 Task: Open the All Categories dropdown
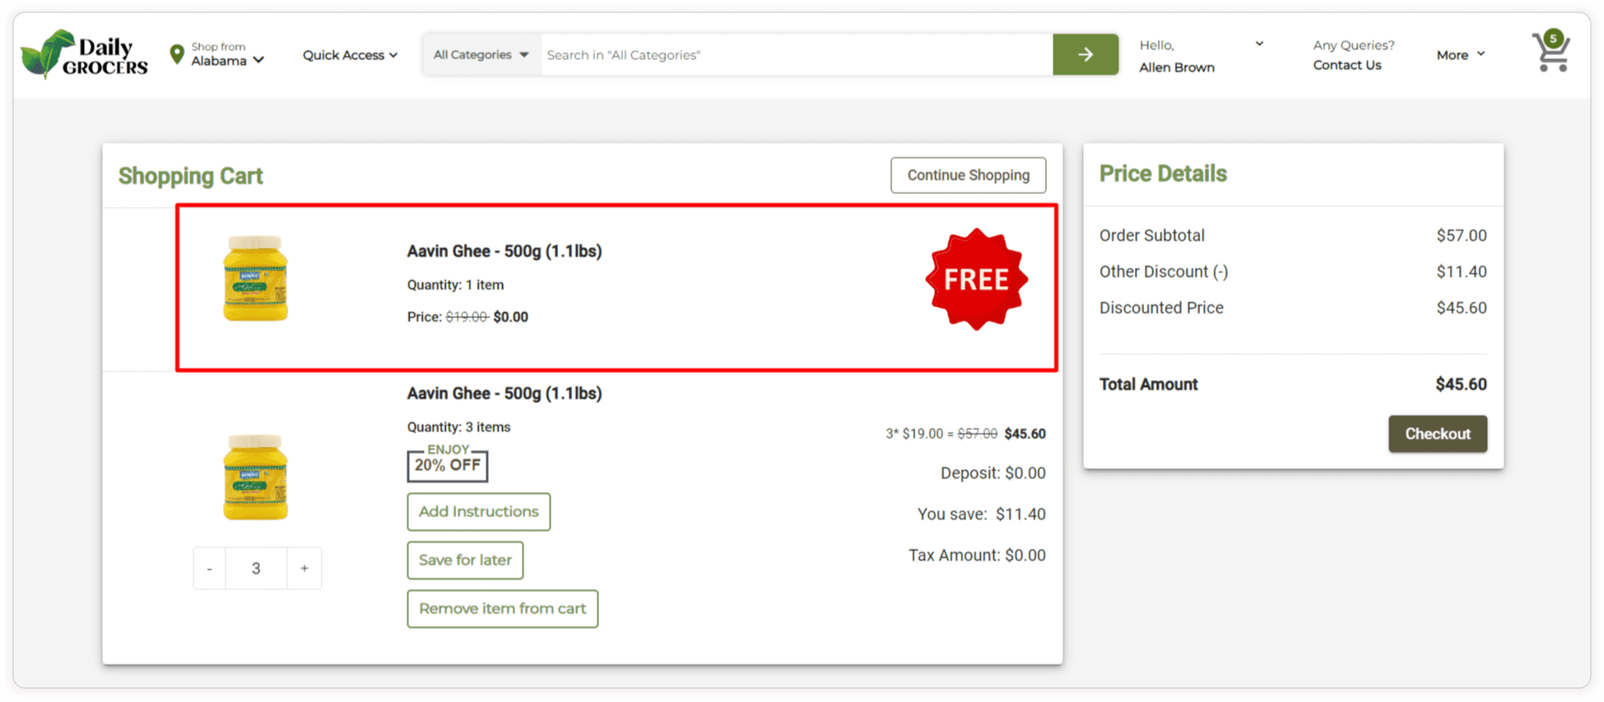pyautogui.click(x=481, y=55)
